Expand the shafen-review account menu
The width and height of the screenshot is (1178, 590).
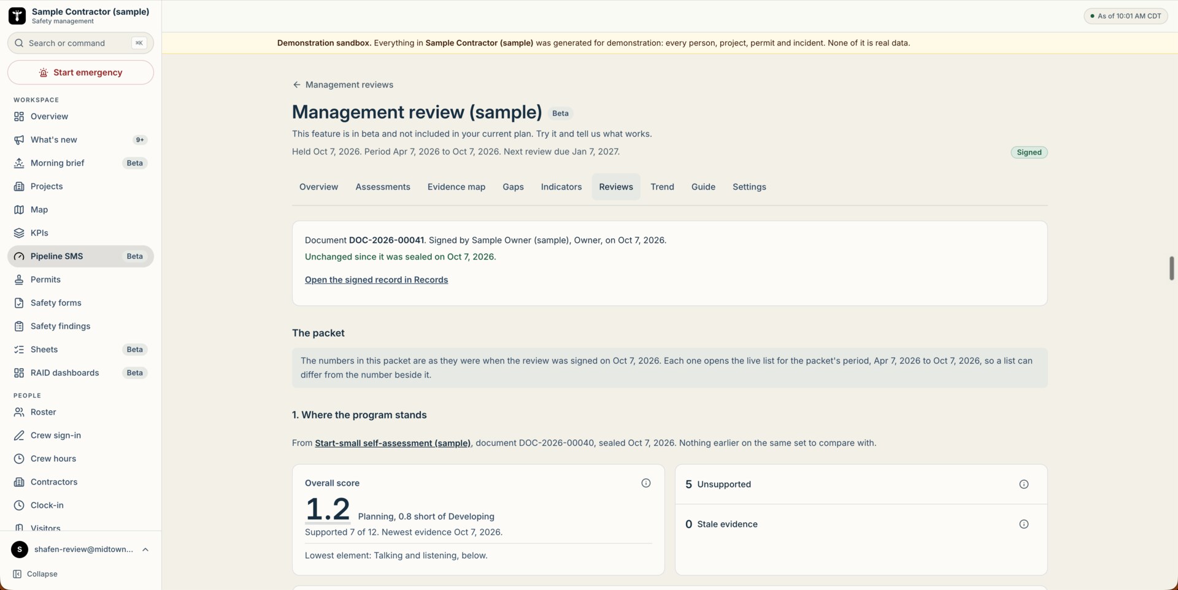(80, 550)
